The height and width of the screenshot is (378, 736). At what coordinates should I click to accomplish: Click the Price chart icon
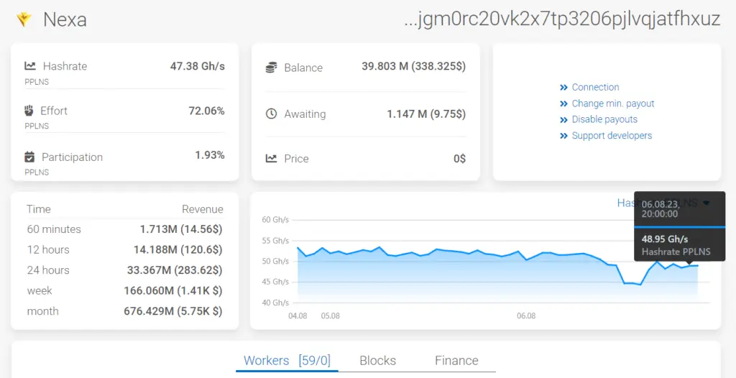(x=271, y=158)
